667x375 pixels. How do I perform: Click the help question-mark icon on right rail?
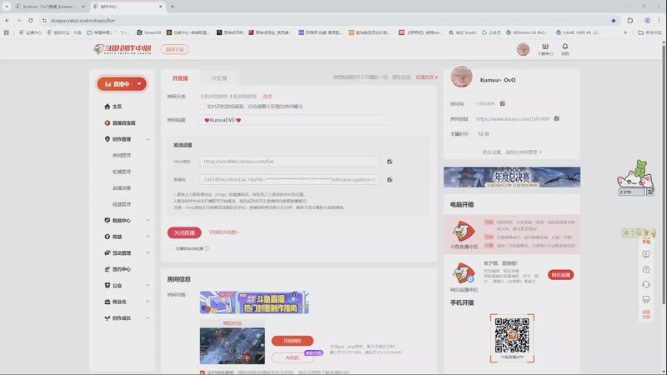click(645, 269)
